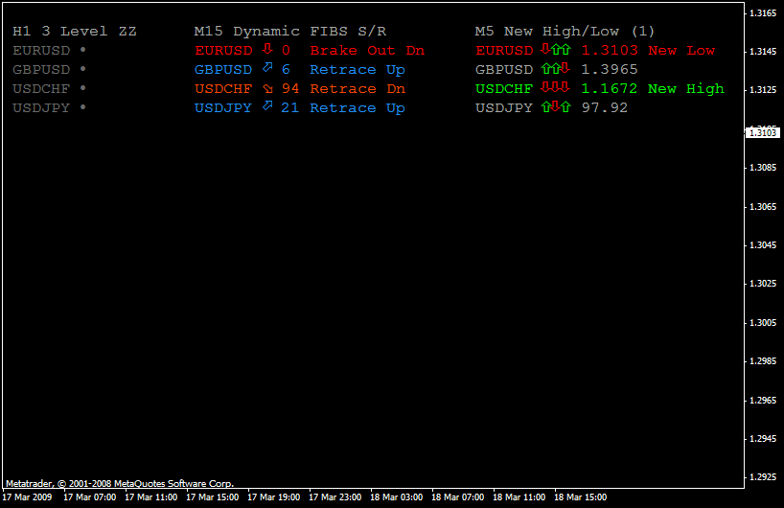The image size is (784, 508).
Task: Click the FIBS value 0 for EURUSD
Action: [x=286, y=51]
